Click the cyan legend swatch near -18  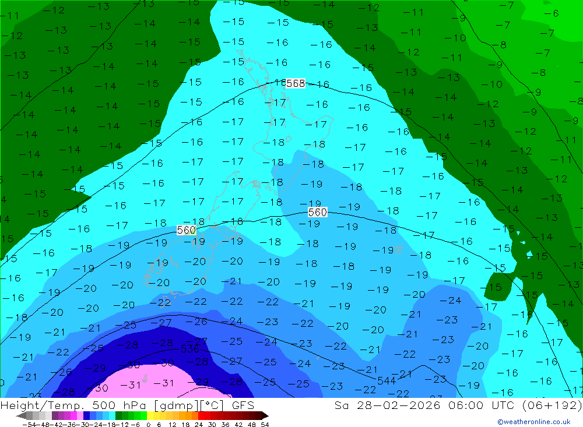click(112, 415)
